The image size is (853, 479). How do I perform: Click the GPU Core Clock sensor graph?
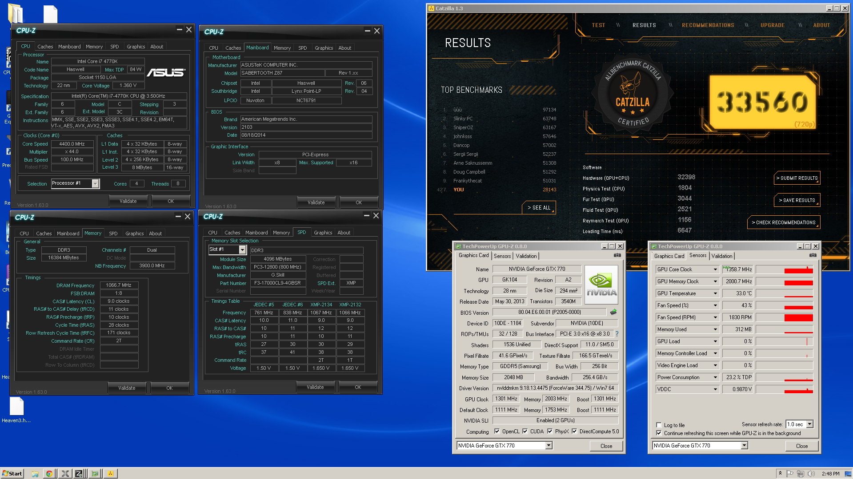785,269
